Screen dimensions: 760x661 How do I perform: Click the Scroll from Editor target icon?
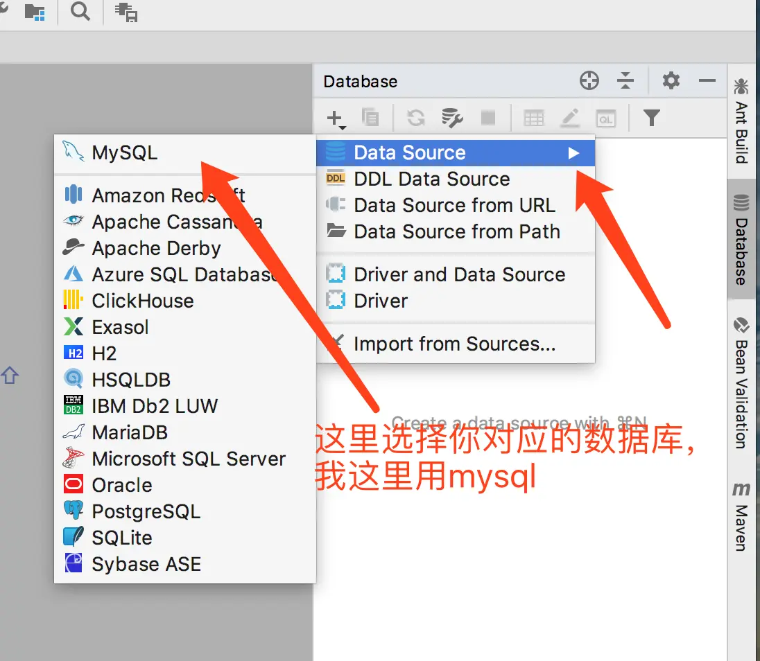[589, 80]
